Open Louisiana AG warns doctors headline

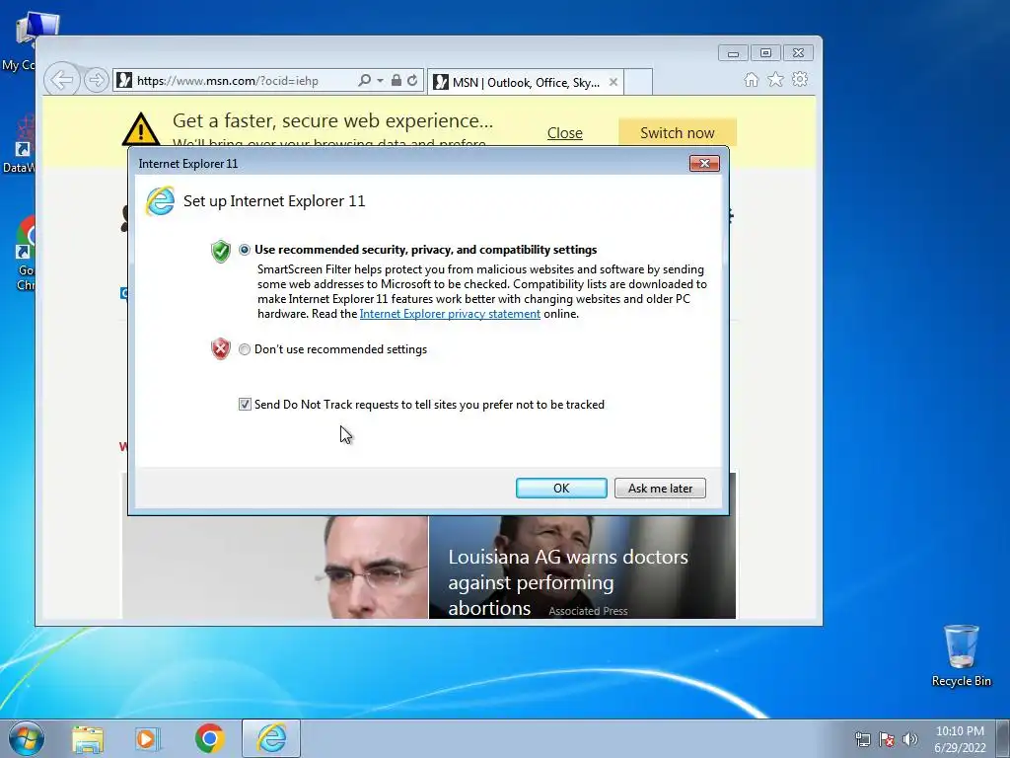pyautogui.click(x=568, y=582)
